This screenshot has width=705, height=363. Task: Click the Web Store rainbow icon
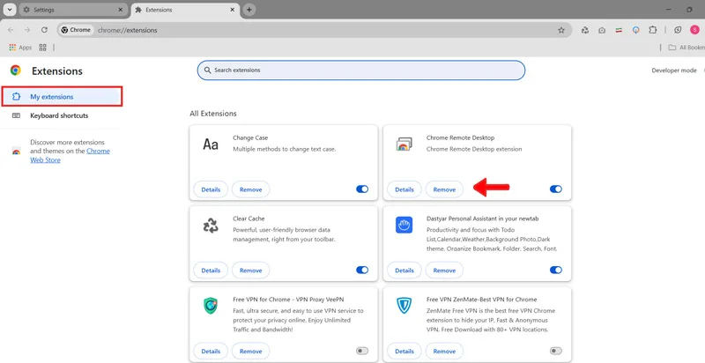(16, 152)
